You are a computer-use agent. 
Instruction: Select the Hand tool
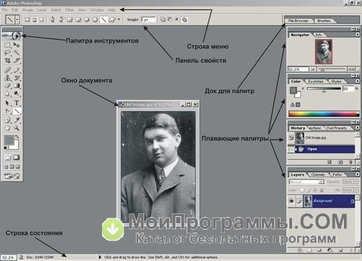point(7,128)
